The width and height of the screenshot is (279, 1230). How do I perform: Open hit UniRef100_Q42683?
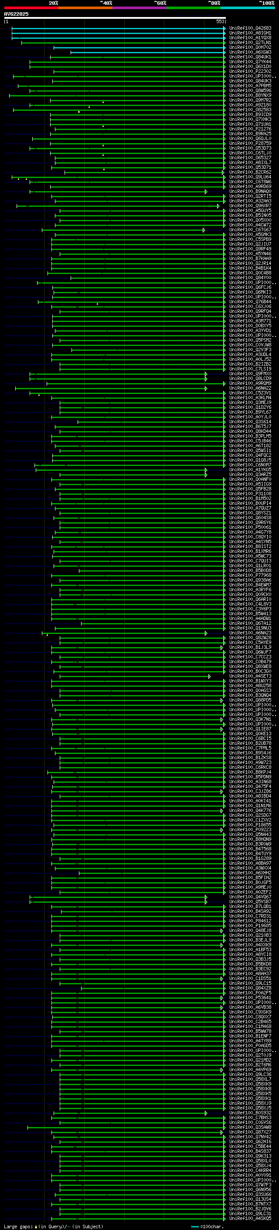click(250, 28)
